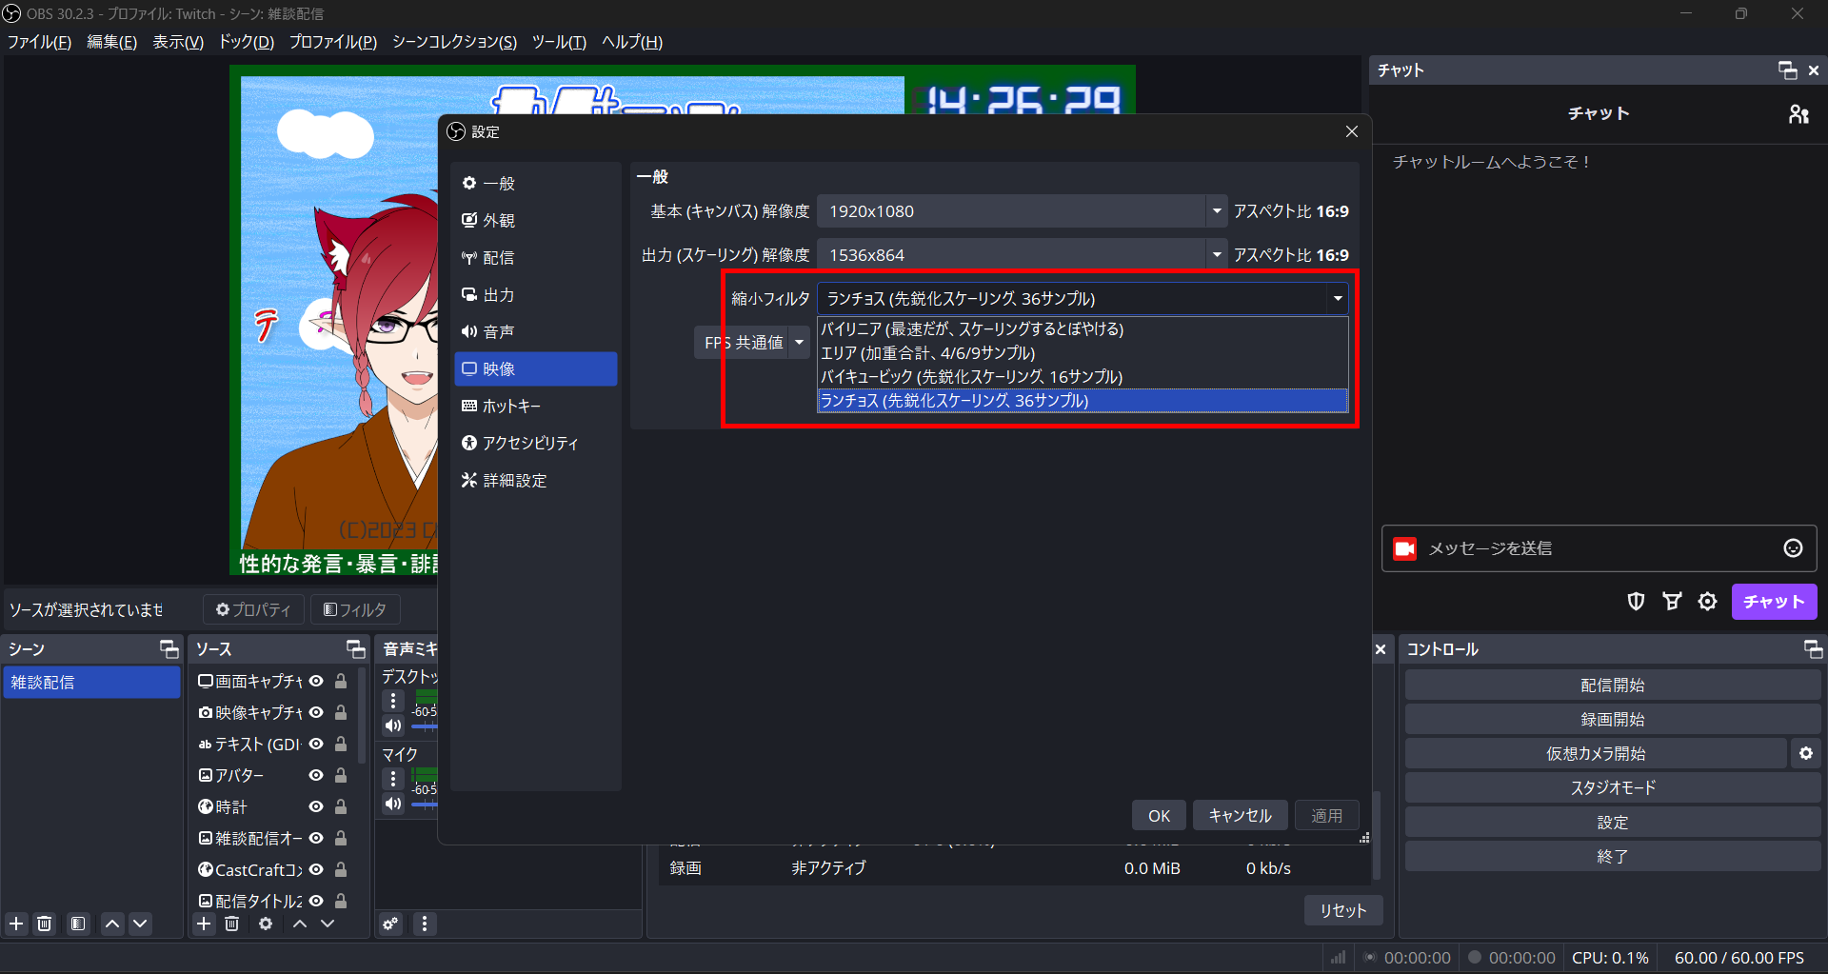Screen dimensions: 1828x974
Task: Toggle visibility of 時計 source
Action: click(316, 806)
